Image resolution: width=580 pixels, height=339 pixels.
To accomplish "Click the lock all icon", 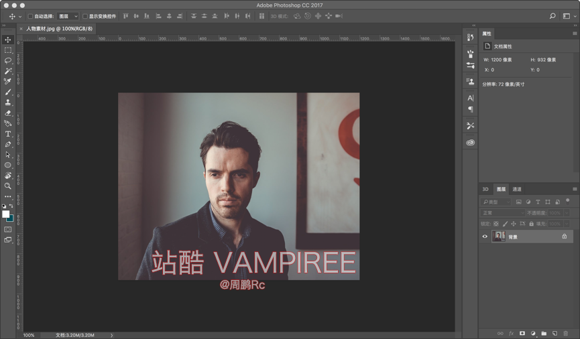I will [531, 224].
